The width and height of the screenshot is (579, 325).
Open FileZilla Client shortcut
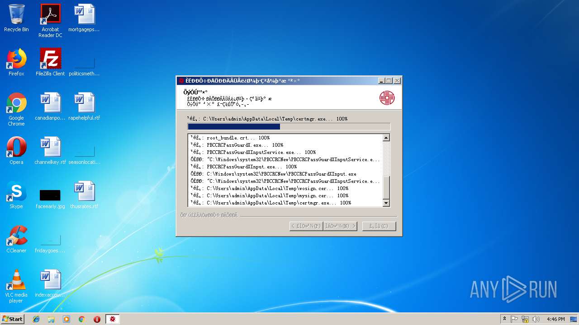[x=50, y=63]
